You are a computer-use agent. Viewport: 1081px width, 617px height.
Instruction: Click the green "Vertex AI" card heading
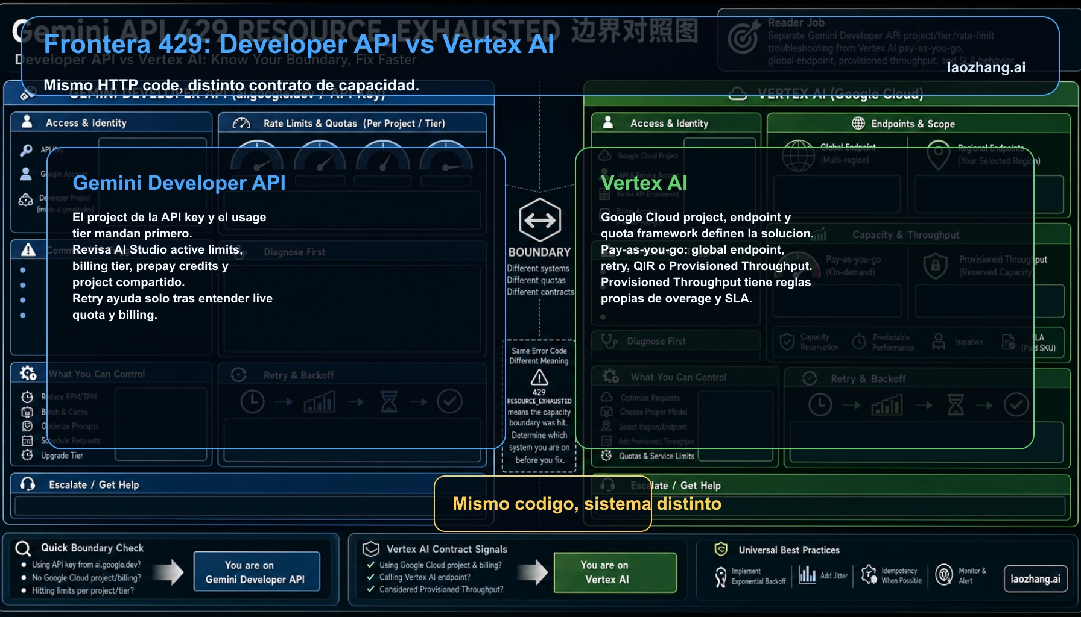coord(644,183)
